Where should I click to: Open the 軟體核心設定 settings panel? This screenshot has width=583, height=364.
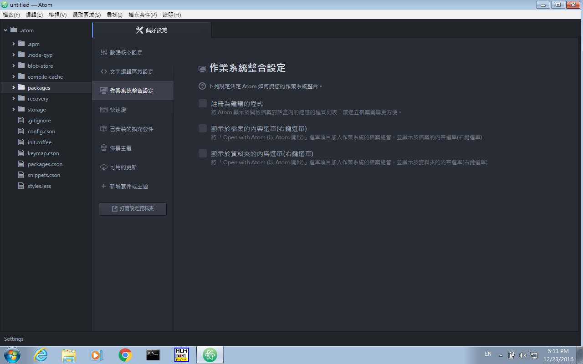point(133,53)
